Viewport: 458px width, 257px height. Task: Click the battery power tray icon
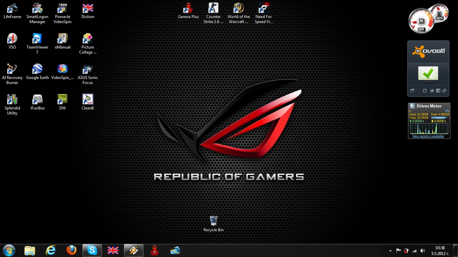[x=407, y=251]
